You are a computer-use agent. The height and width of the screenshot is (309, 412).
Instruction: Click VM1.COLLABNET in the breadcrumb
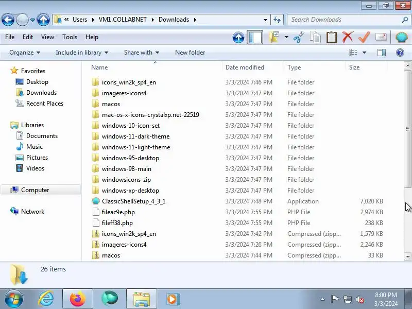coord(123,20)
